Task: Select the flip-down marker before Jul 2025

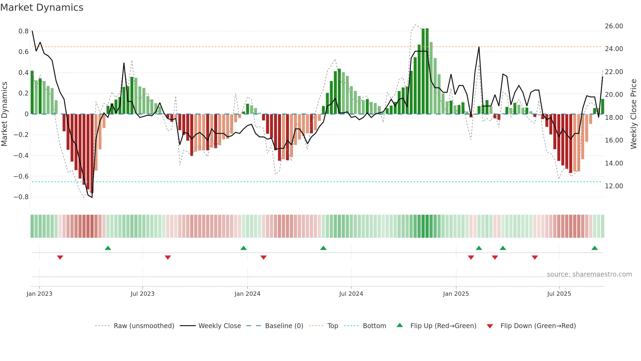Action: (535, 257)
